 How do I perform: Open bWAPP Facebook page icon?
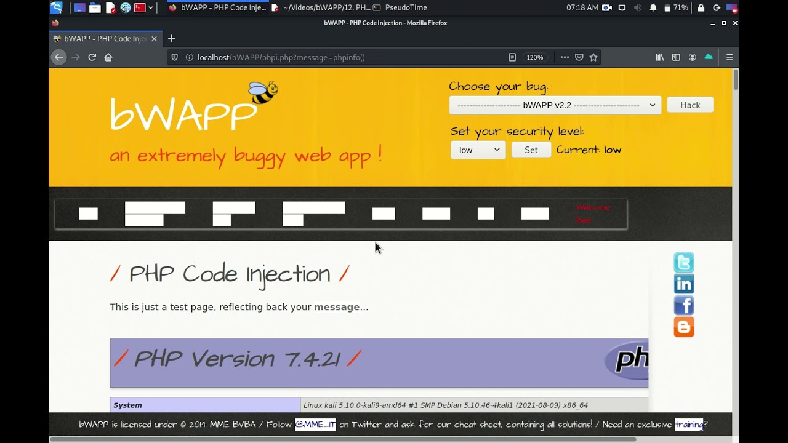pyautogui.click(x=684, y=306)
